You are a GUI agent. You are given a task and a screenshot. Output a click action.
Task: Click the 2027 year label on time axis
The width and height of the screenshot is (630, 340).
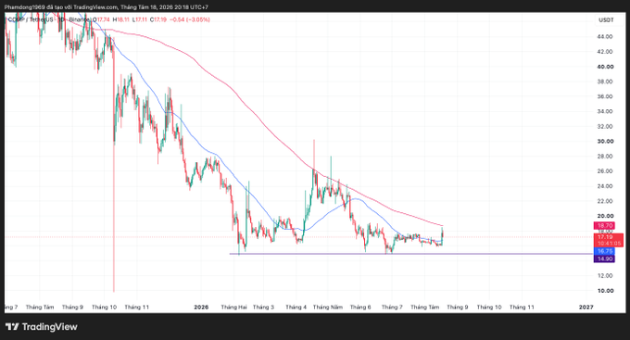coord(586,307)
